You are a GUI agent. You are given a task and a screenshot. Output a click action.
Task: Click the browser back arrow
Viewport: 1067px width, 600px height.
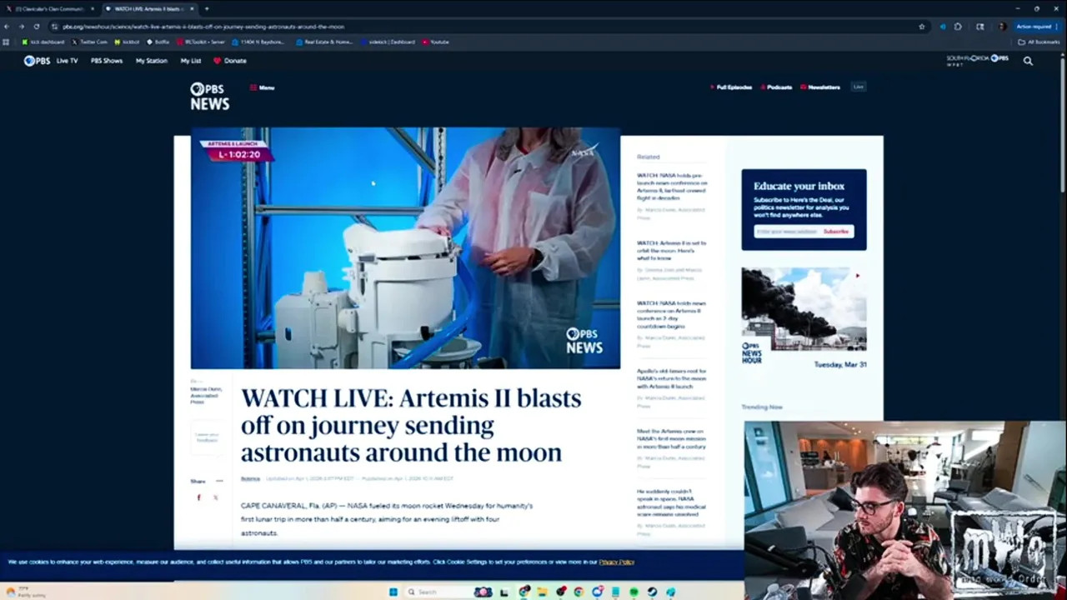[7, 27]
